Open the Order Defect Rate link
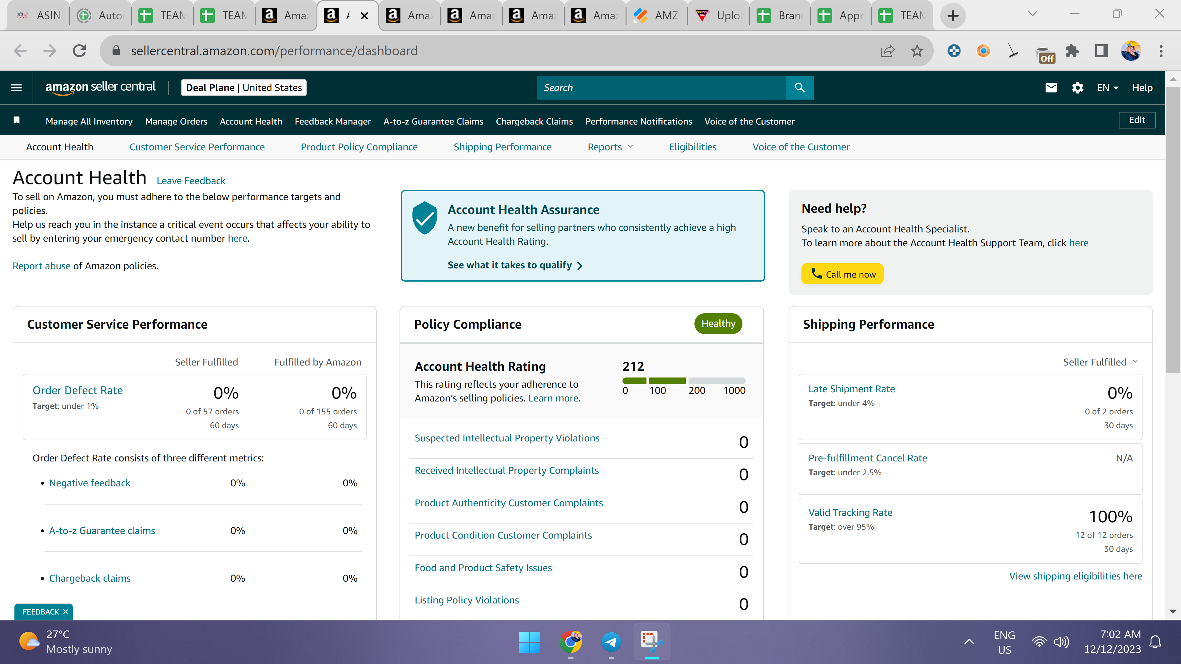 pos(78,390)
